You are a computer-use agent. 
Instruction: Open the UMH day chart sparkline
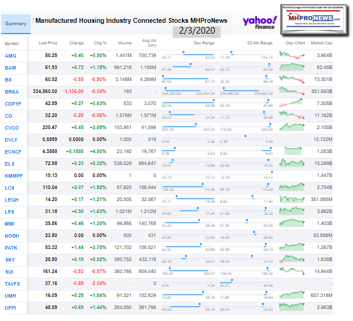(x=292, y=295)
